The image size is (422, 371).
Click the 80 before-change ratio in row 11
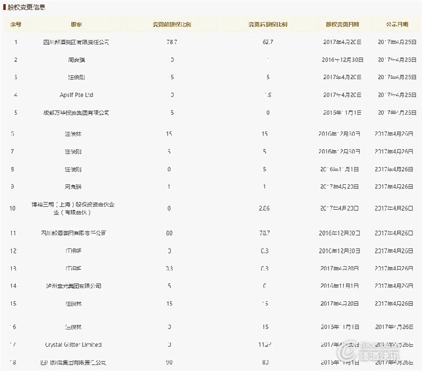click(169, 233)
